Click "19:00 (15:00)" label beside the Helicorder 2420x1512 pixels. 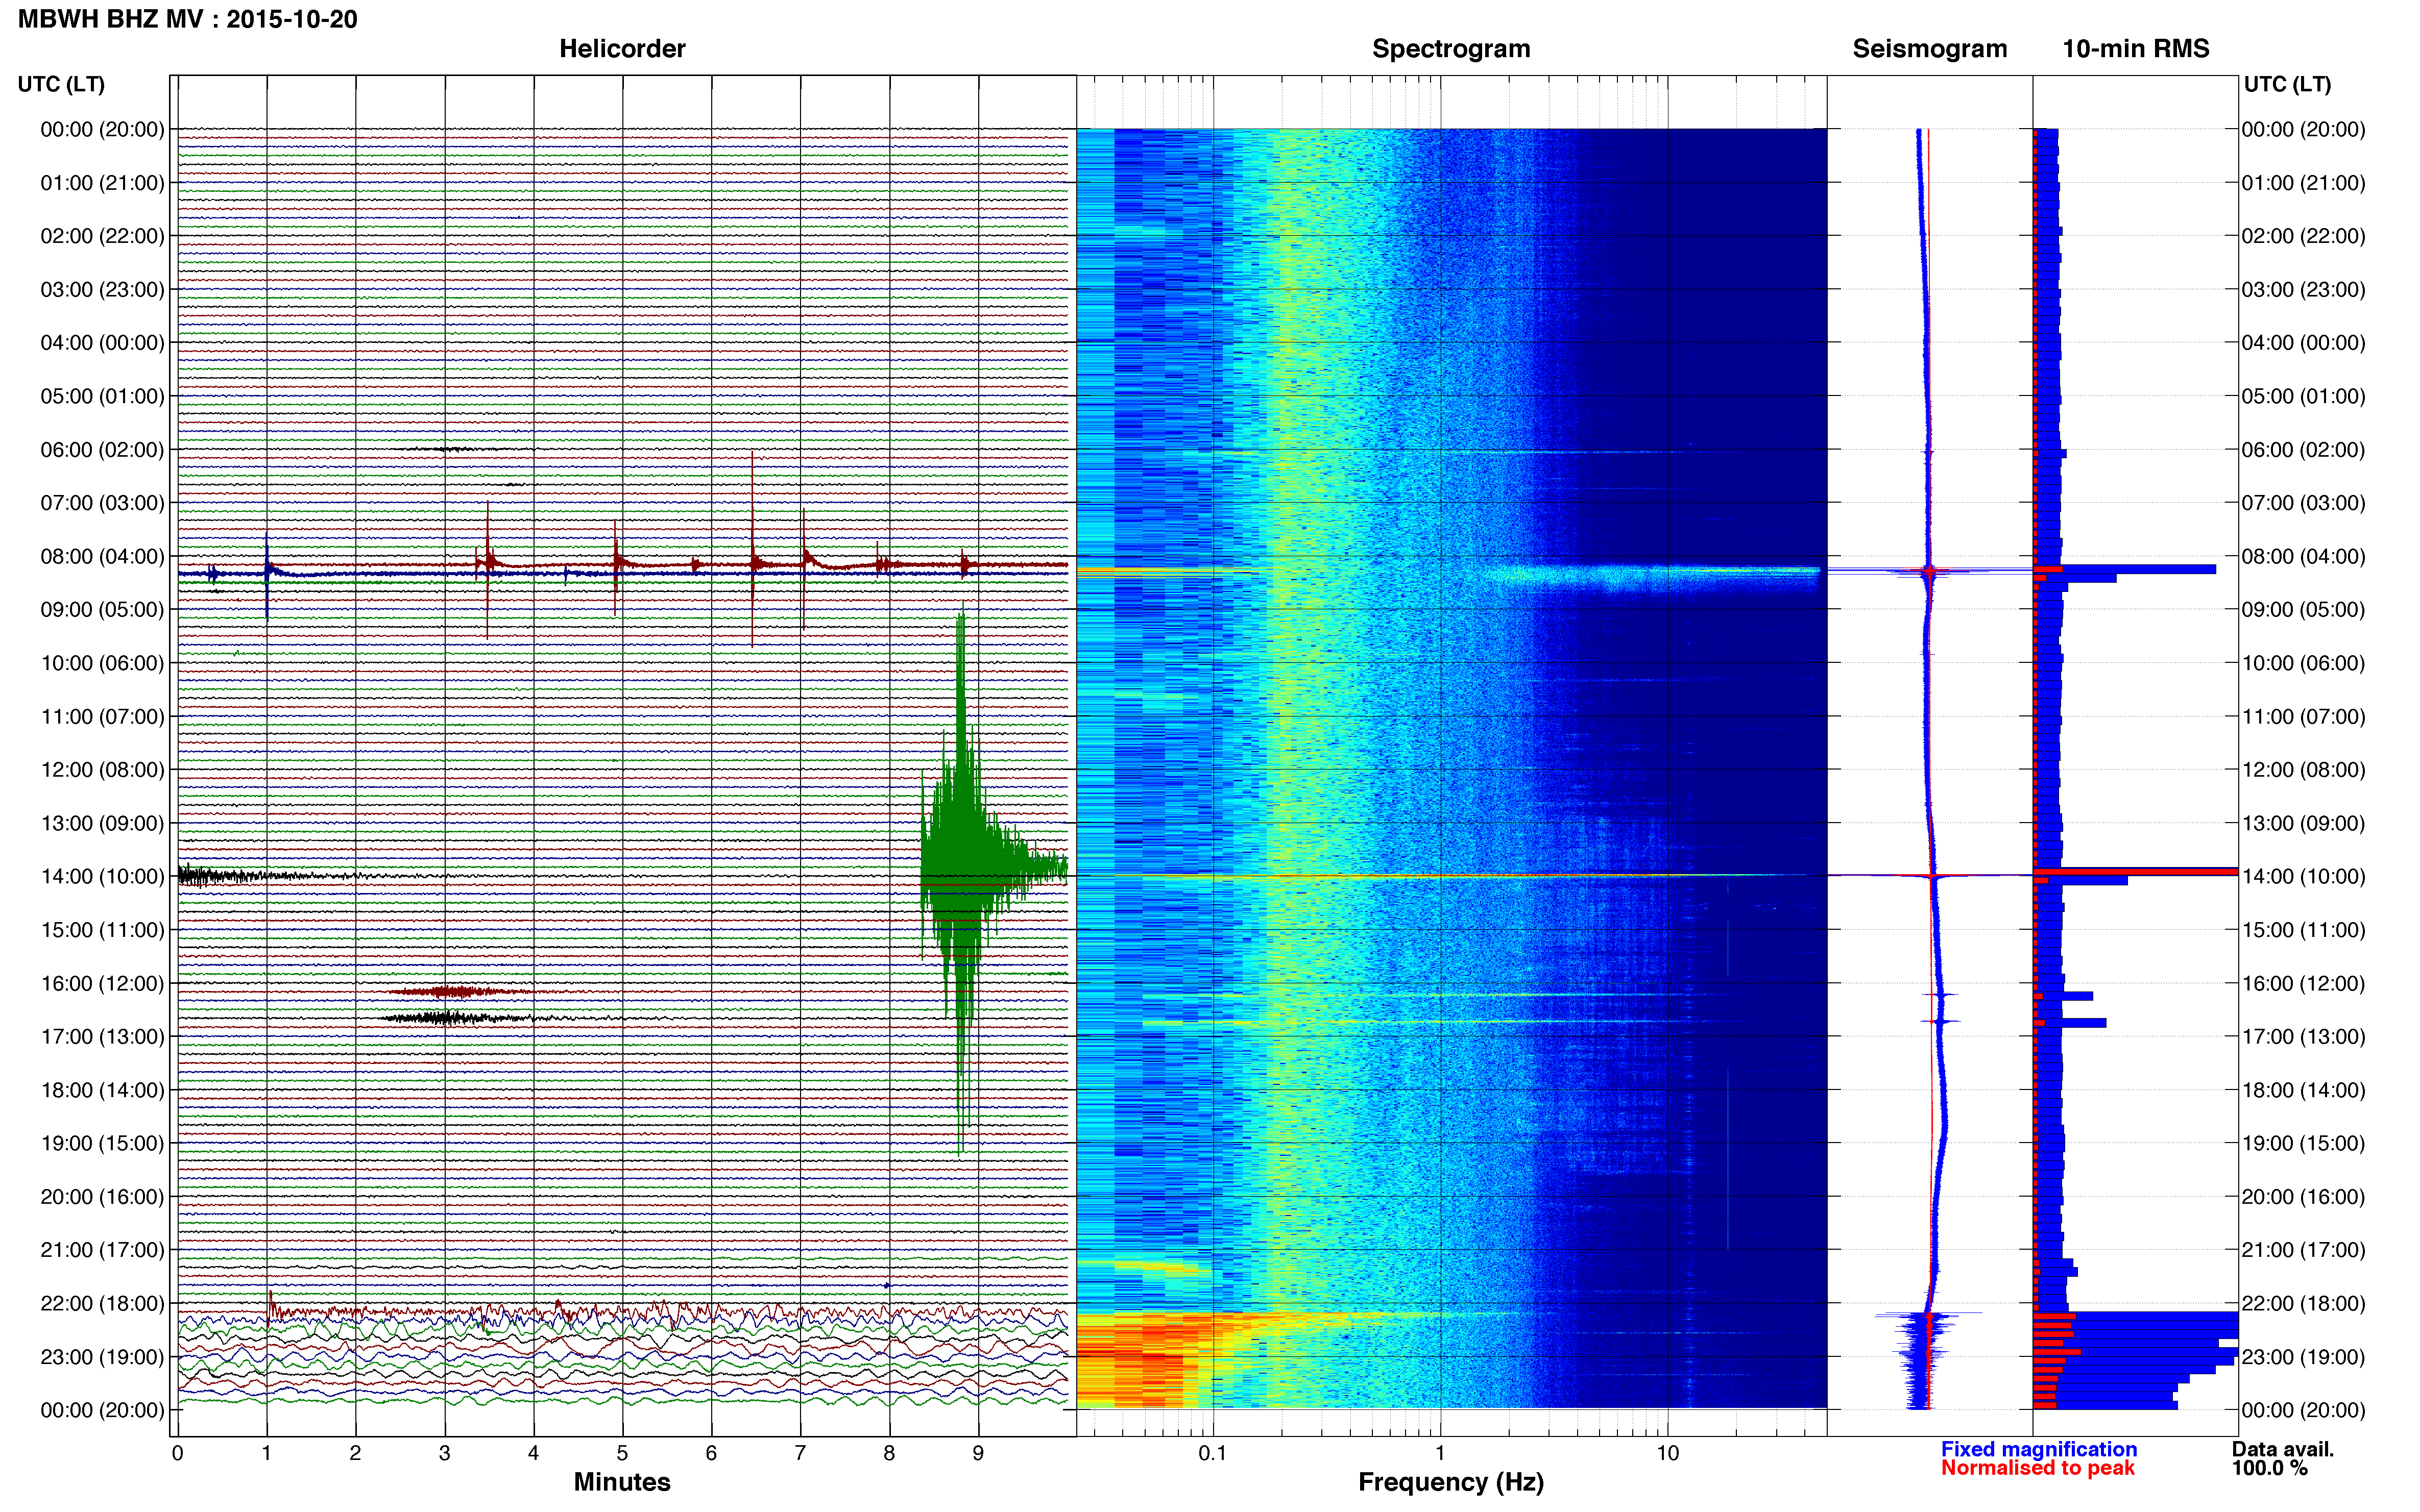tap(102, 1143)
